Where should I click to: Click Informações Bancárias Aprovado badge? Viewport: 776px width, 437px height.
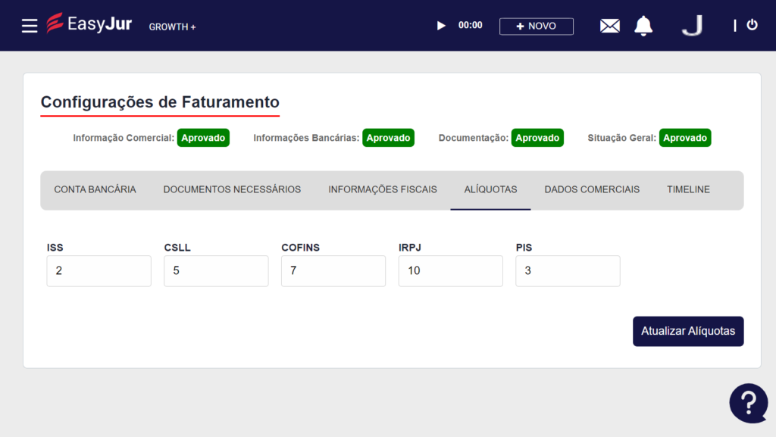coord(389,138)
